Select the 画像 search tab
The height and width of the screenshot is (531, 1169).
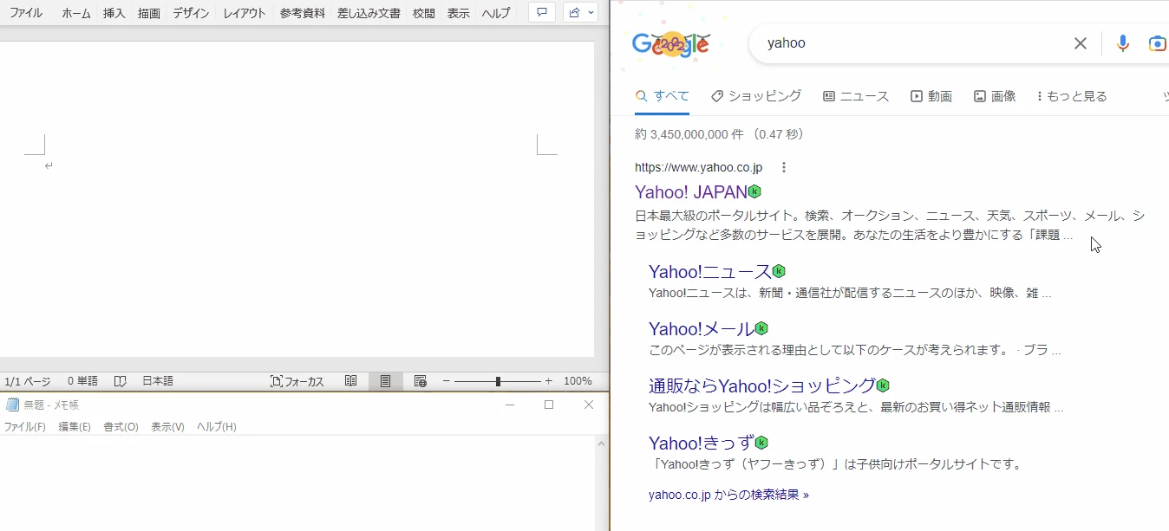(995, 96)
